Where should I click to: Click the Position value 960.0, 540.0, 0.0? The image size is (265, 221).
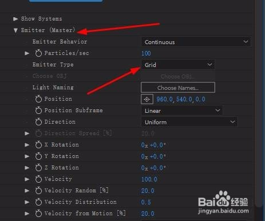point(181,99)
